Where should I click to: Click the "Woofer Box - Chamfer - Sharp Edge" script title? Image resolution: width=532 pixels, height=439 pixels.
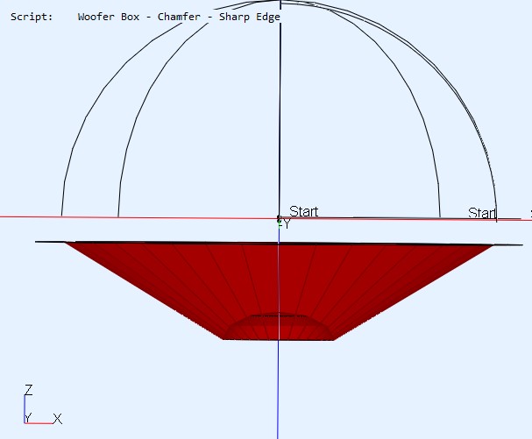pyautogui.click(x=179, y=17)
